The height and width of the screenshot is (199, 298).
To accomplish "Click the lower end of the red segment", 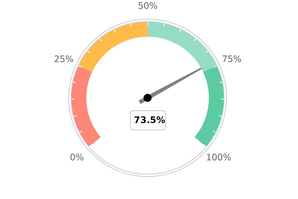I will (x=94, y=141).
